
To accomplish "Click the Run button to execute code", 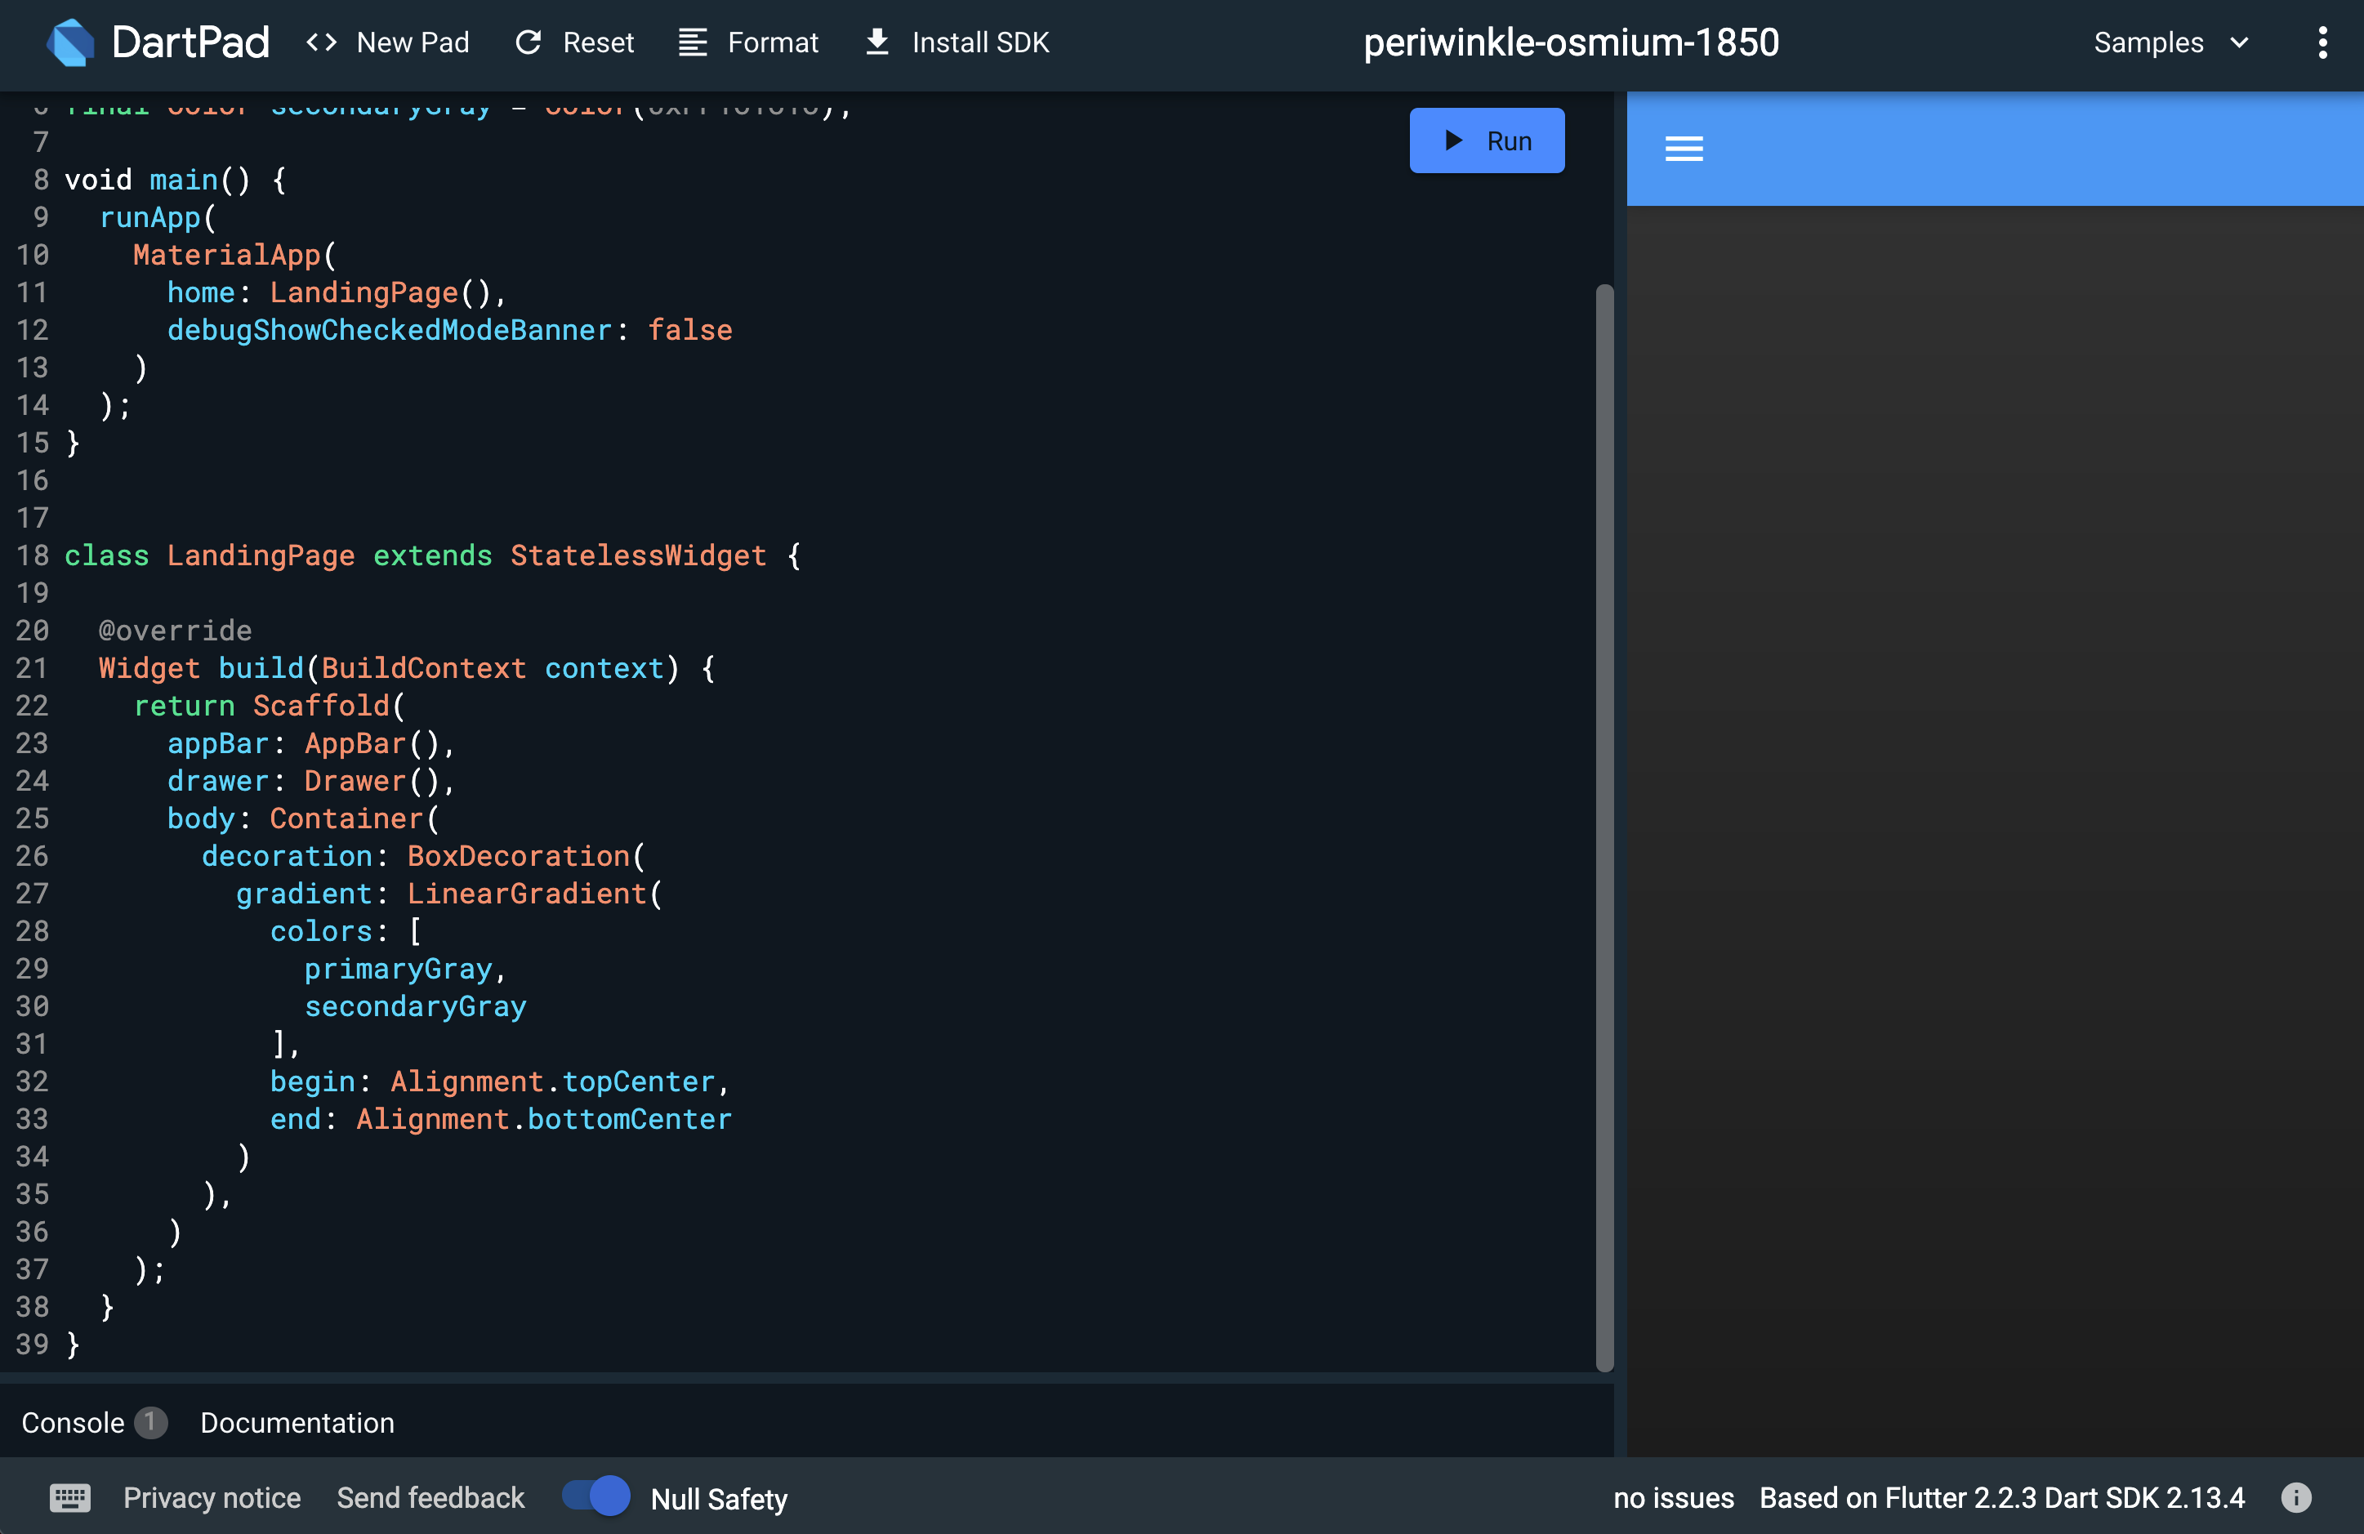I will point(1485,140).
